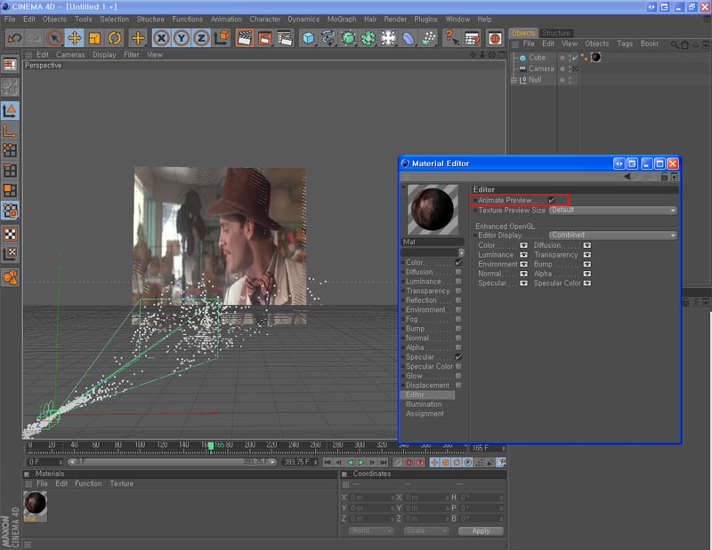The image size is (712, 550).
Task: Enable the Glow channel checkbox
Action: point(458,376)
